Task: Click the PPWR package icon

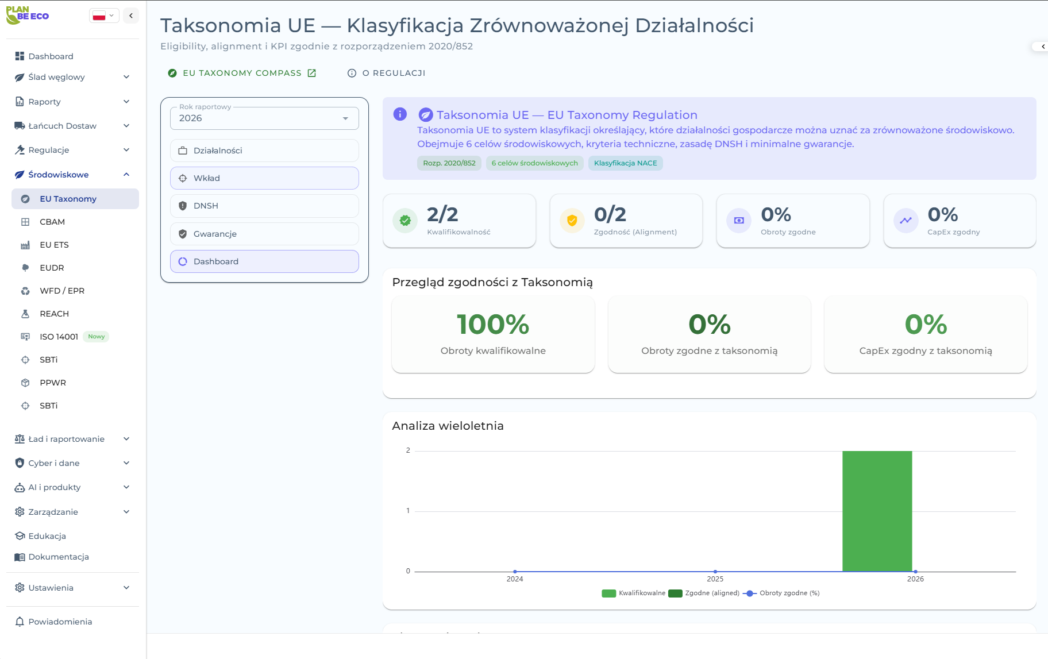Action: click(25, 383)
